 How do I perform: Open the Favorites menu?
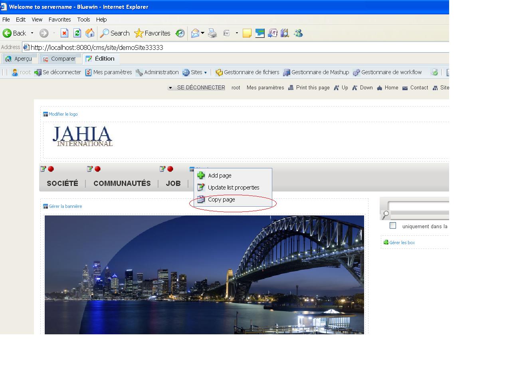tap(60, 20)
